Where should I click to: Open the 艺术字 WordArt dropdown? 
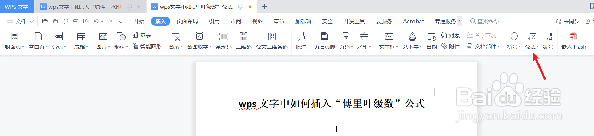412,41
